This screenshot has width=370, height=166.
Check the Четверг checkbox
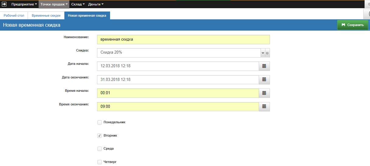(99, 162)
